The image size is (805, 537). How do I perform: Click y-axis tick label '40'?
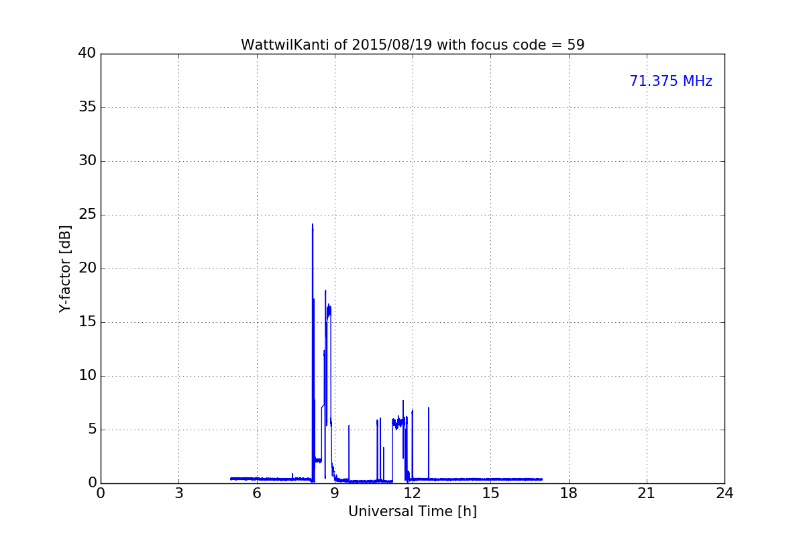tap(87, 54)
